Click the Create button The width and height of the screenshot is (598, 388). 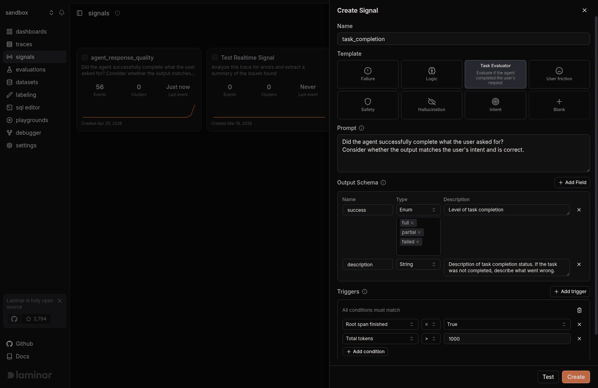tap(575, 377)
